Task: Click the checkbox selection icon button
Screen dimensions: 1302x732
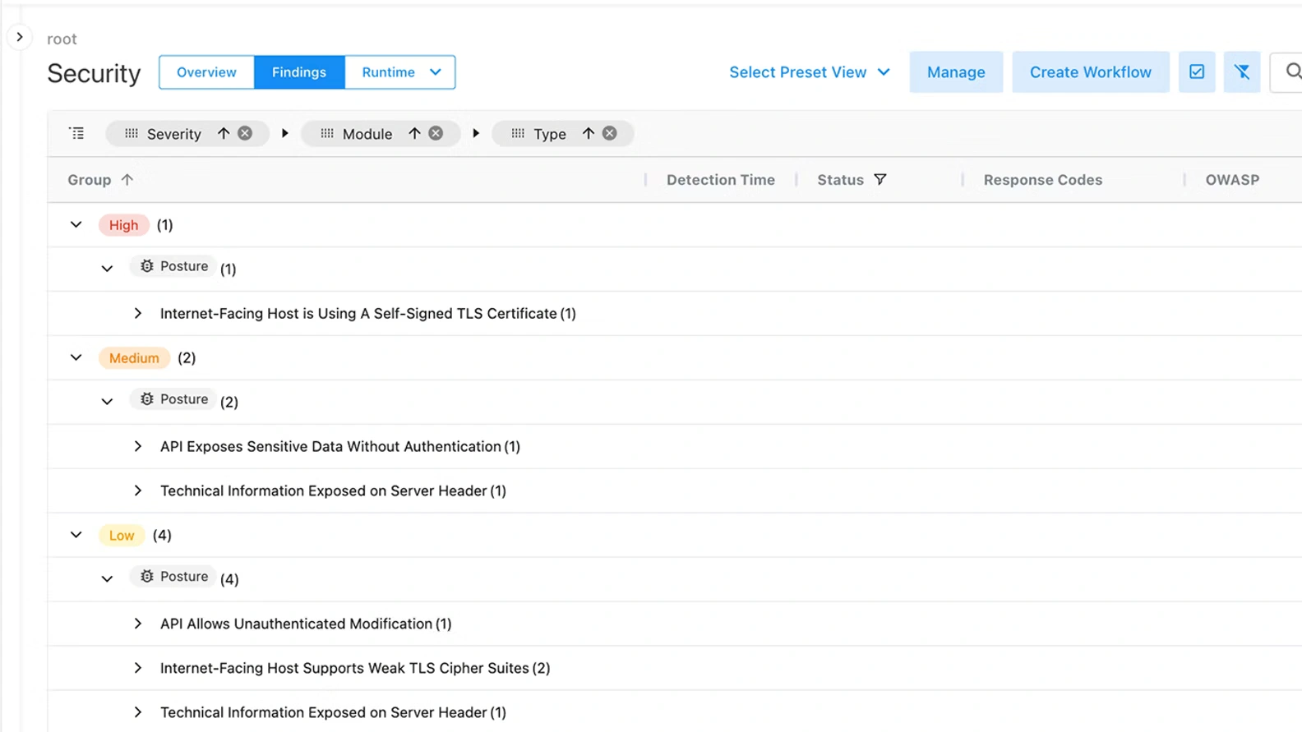Action: click(1196, 72)
